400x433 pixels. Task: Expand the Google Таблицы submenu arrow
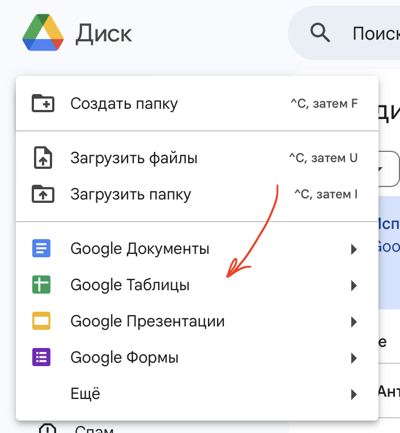pyautogui.click(x=354, y=285)
